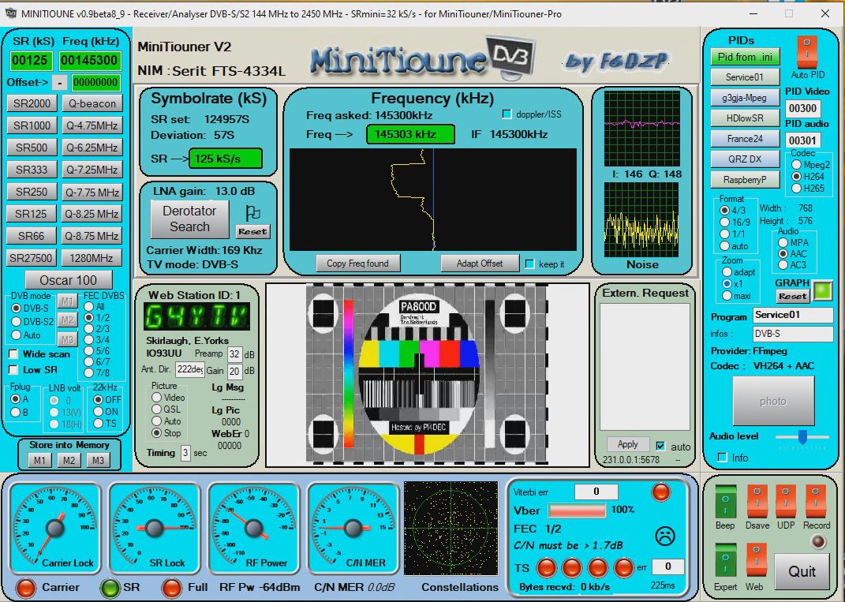Click the flag icon beside Derotator Search
The width and height of the screenshot is (845, 602).
(252, 213)
